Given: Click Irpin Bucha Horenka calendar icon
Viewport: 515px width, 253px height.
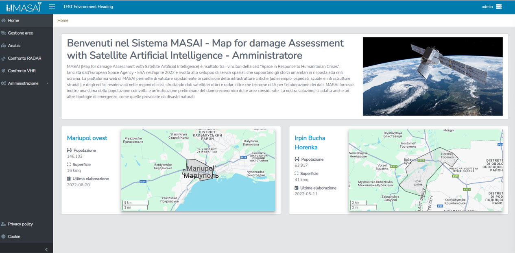Looking at the screenshot, I should [297, 188].
